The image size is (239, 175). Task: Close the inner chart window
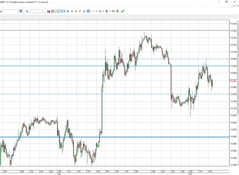[x=237, y=6]
